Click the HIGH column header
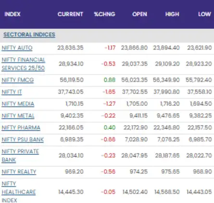 (172, 14)
